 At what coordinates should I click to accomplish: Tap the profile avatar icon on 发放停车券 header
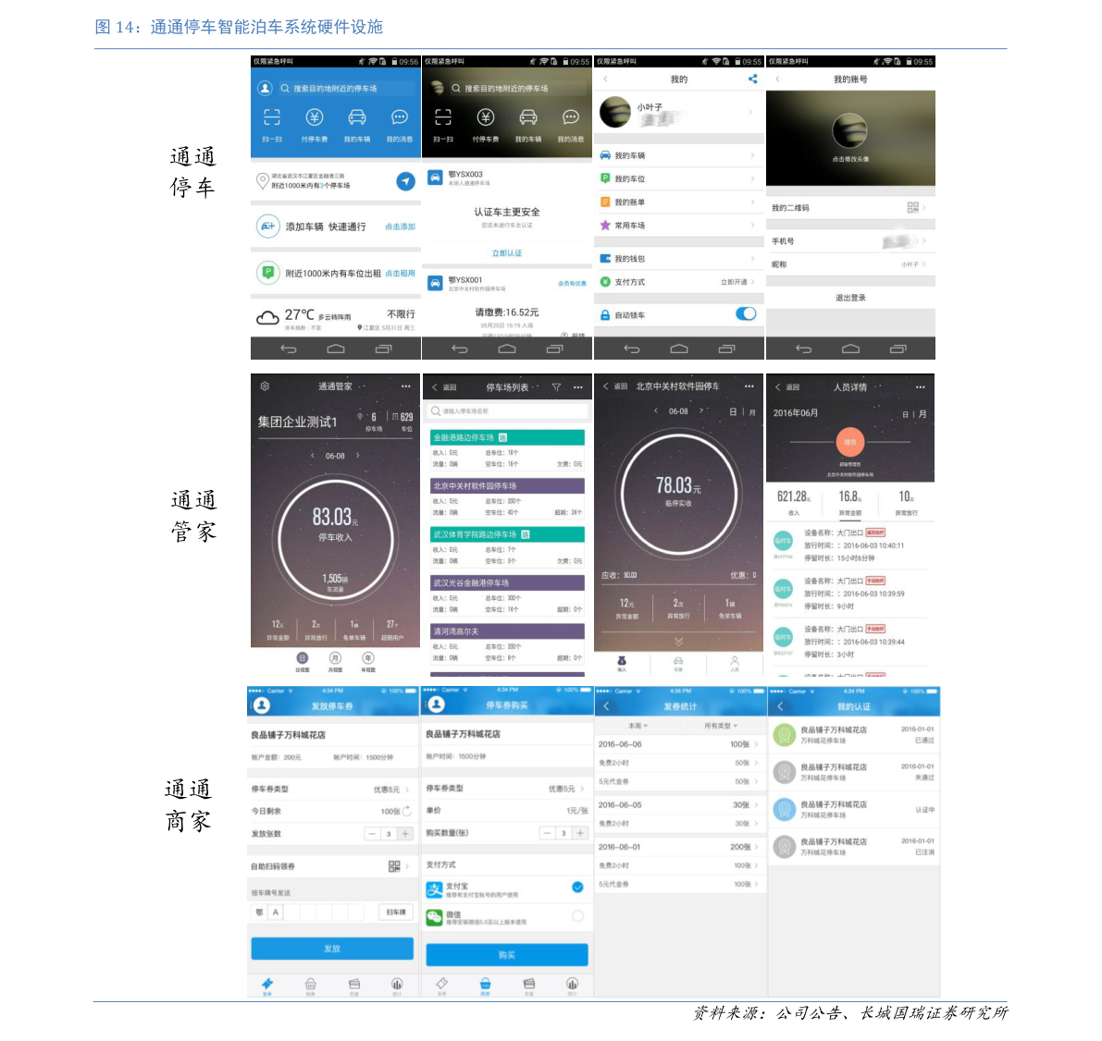(x=262, y=705)
